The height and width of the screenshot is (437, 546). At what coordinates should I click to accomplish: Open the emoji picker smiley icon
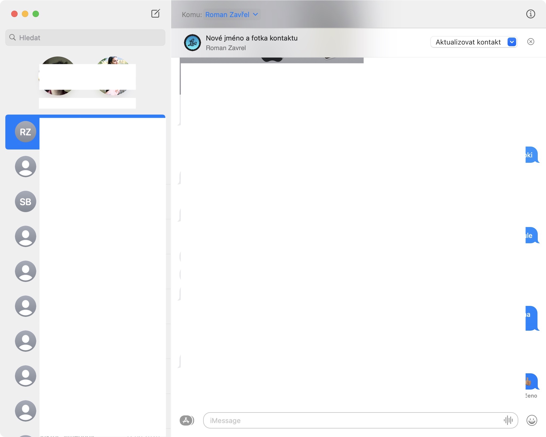pyautogui.click(x=532, y=420)
